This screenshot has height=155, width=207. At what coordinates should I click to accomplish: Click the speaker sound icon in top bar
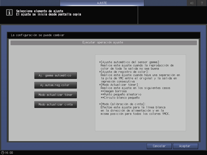coord(192,3)
